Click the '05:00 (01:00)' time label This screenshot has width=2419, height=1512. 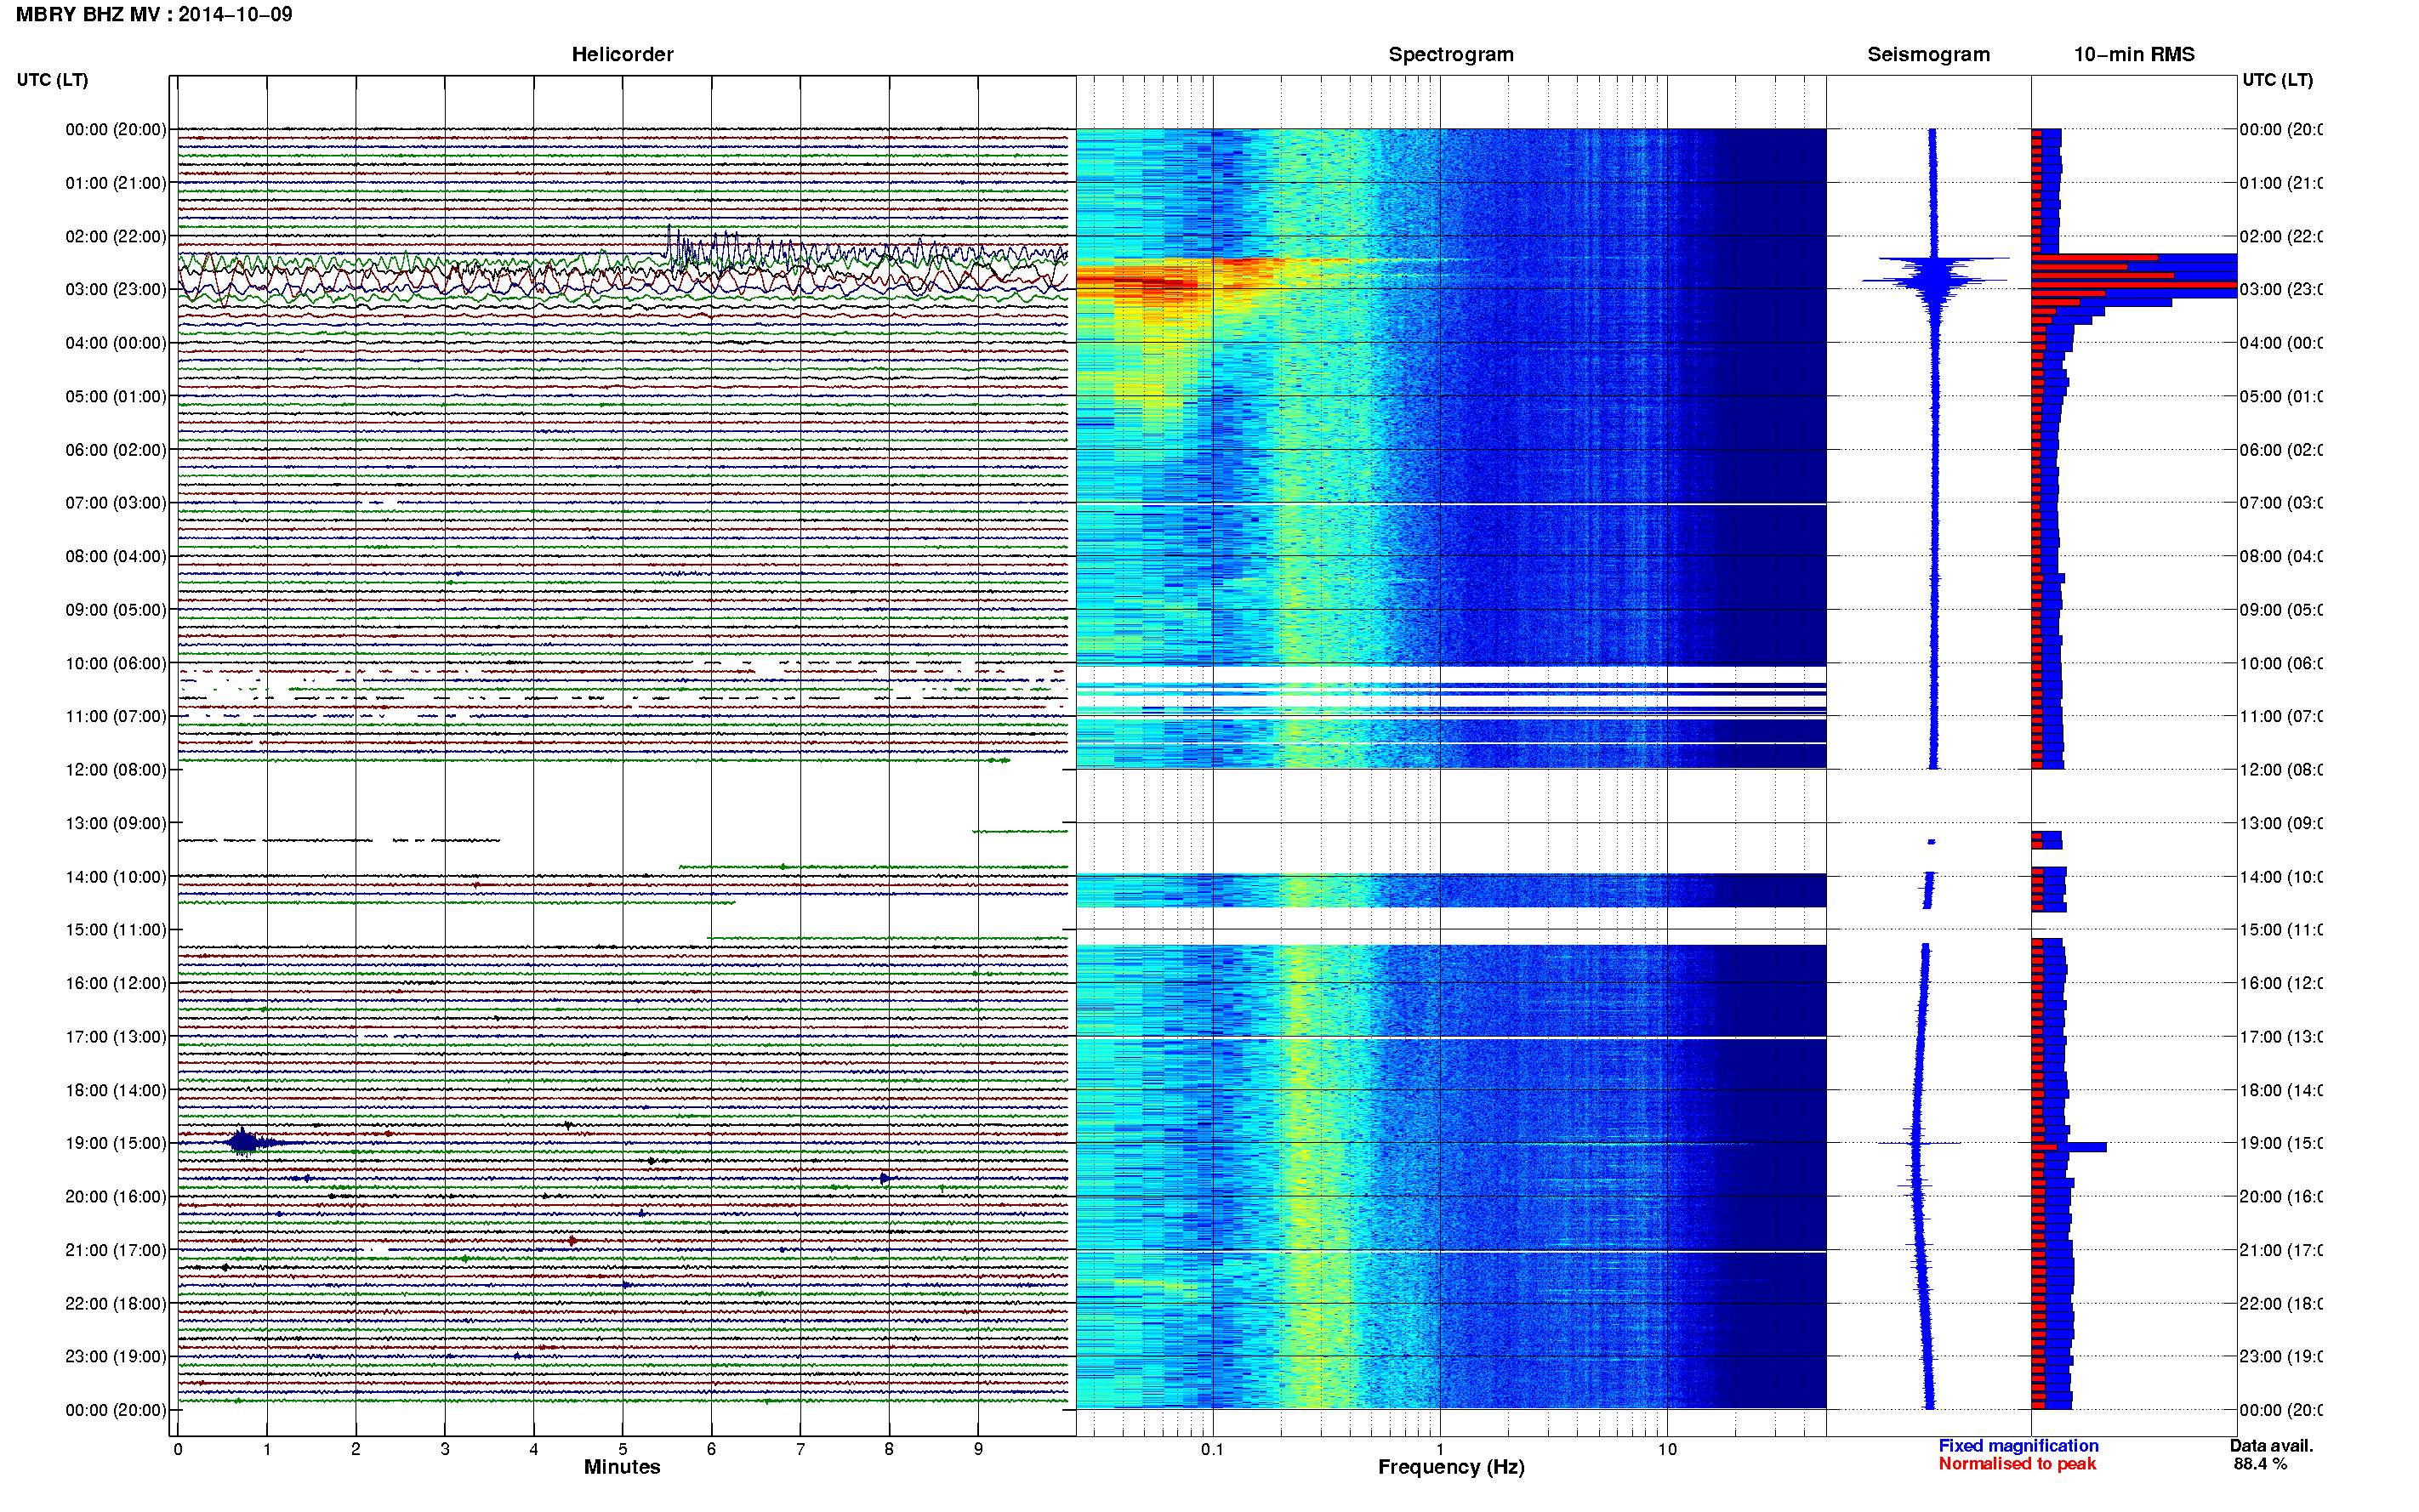coord(116,396)
